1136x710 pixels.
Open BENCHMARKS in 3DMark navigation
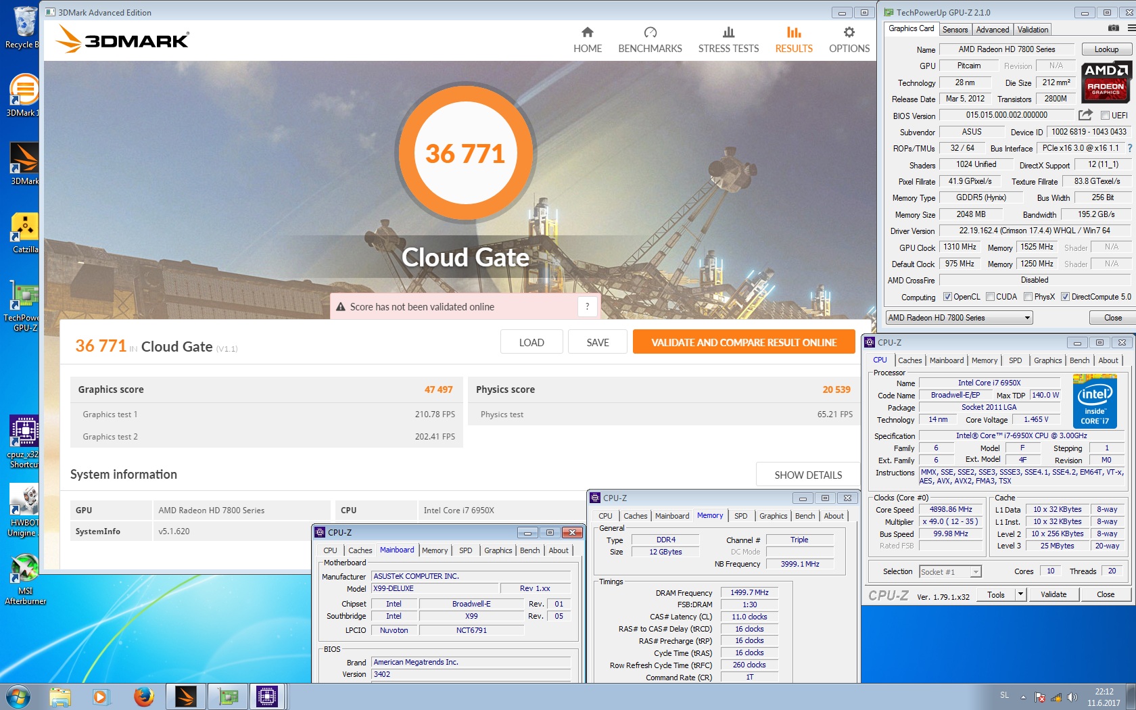[650, 41]
